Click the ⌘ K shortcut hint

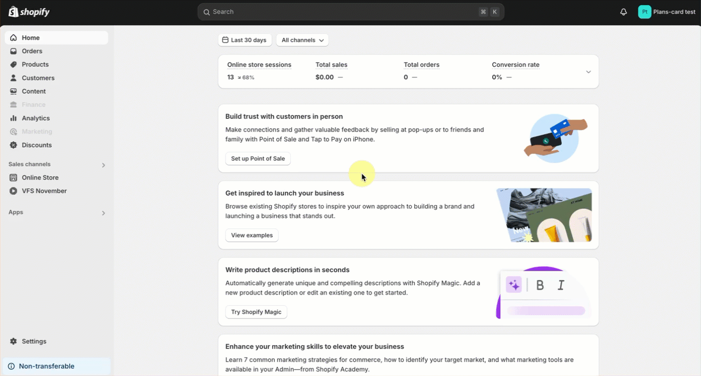(489, 12)
